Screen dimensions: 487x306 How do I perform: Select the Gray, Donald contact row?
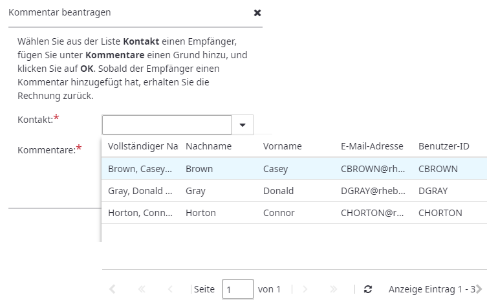tap(140, 191)
